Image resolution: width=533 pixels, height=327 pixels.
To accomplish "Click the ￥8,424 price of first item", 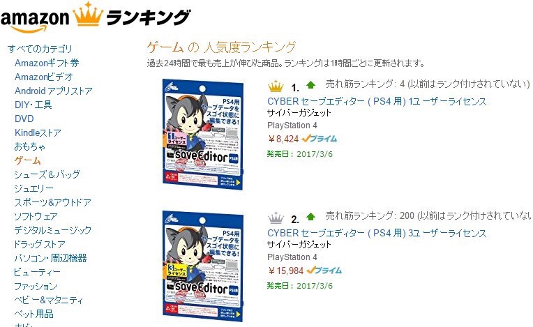I will tap(283, 139).
